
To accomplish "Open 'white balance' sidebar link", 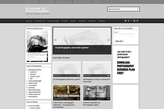I will pos(33,96).
